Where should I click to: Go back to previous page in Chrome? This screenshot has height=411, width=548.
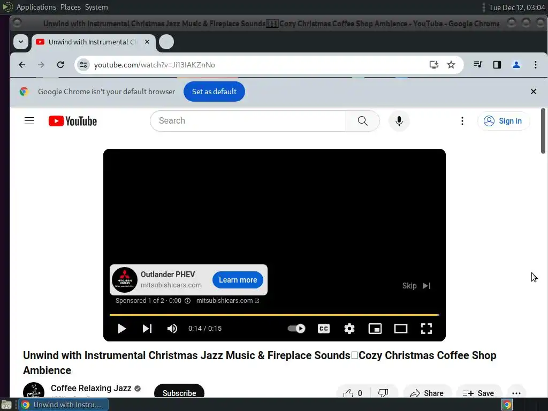tap(22, 65)
